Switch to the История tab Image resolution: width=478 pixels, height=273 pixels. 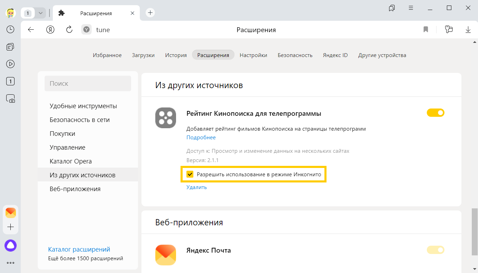176,55
